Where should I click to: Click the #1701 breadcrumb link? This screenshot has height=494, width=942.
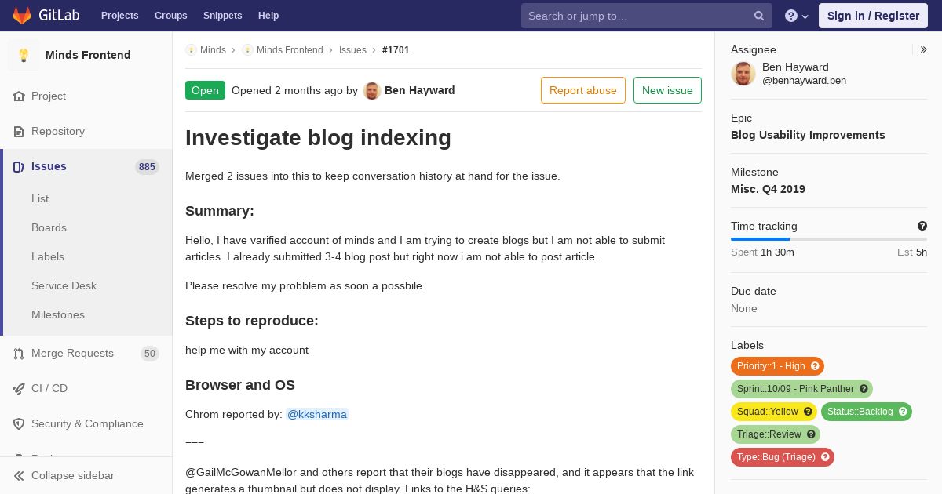[396, 50]
